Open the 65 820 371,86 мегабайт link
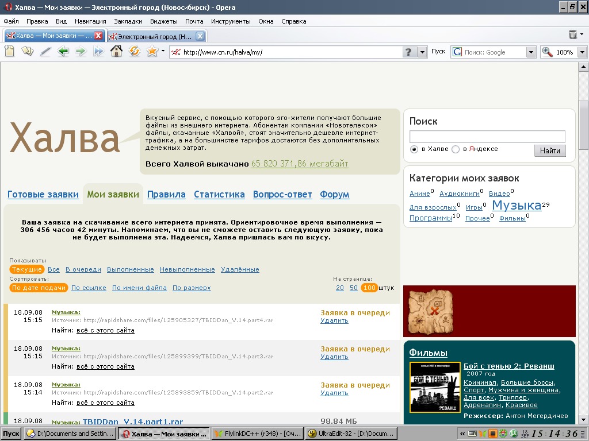This screenshot has width=589, height=441. 300,164
